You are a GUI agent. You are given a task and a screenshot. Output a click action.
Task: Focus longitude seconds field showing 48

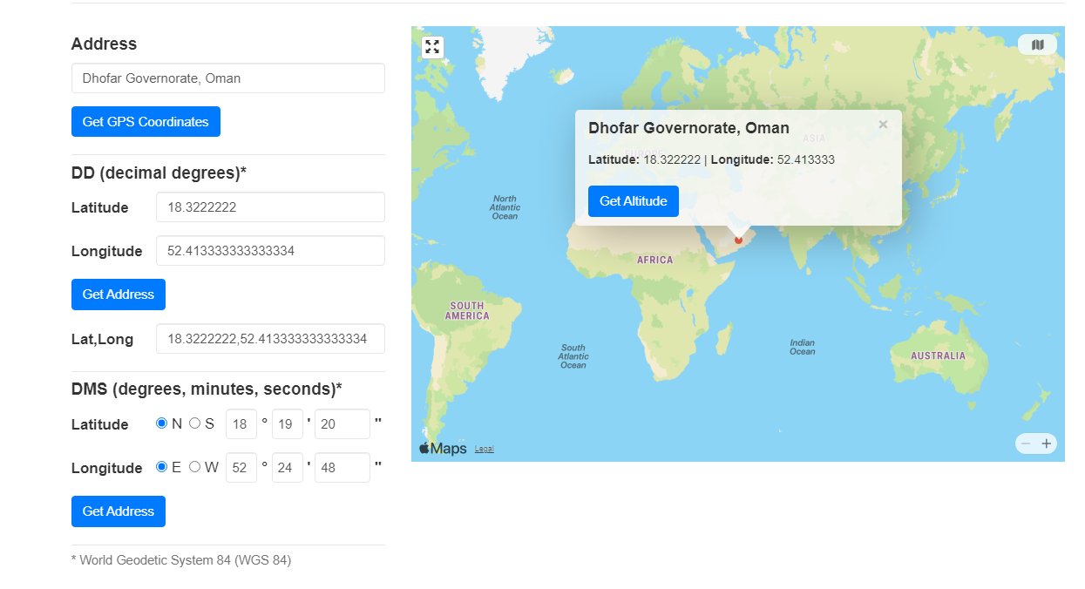pyautogui.click(x=342, y=468)
